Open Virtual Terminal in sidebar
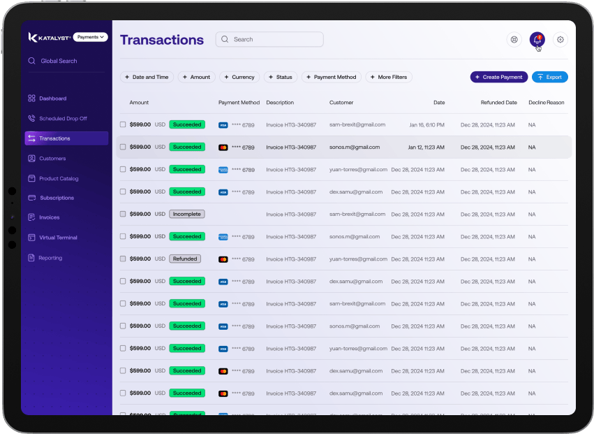The width and height of the screenshot is (594, 434). coord(57,238)
